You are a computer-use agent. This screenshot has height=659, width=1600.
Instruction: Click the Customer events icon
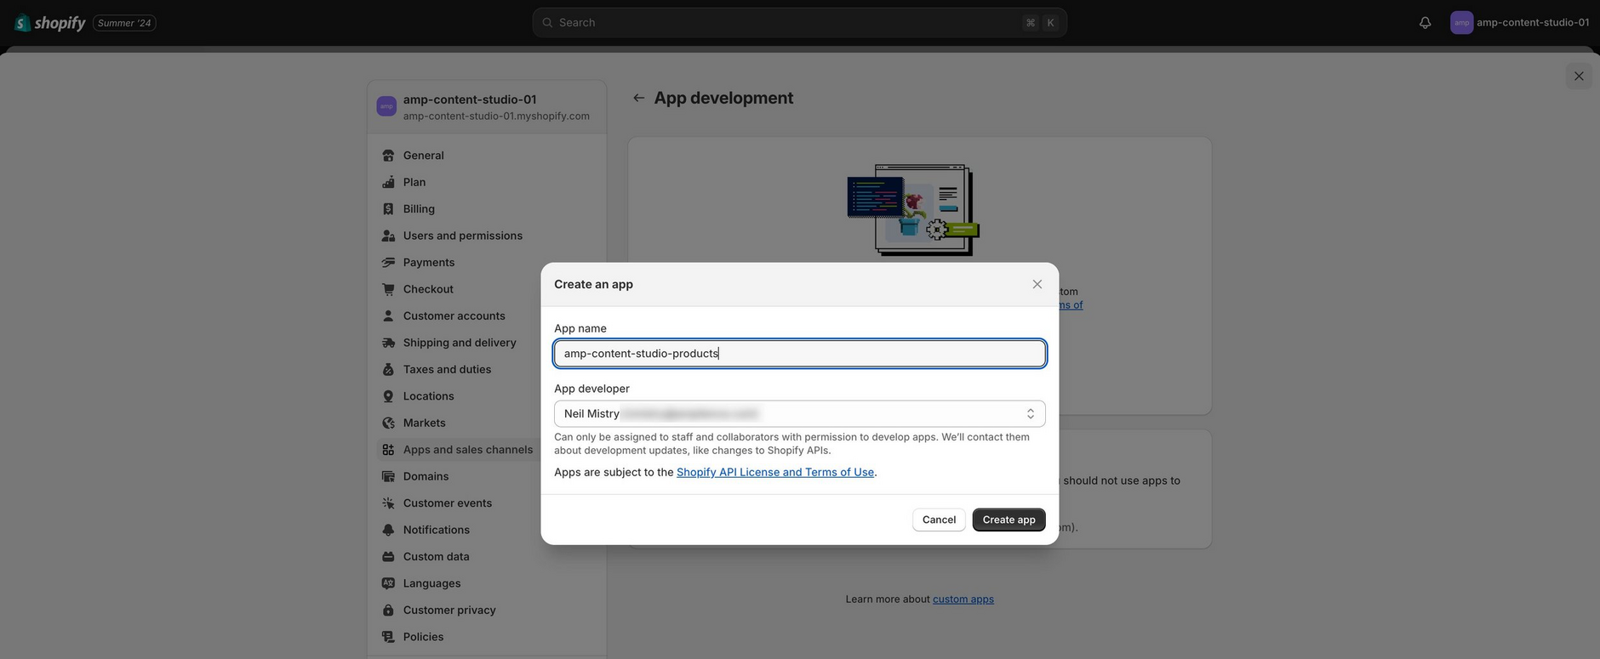(x=388, y=503)
